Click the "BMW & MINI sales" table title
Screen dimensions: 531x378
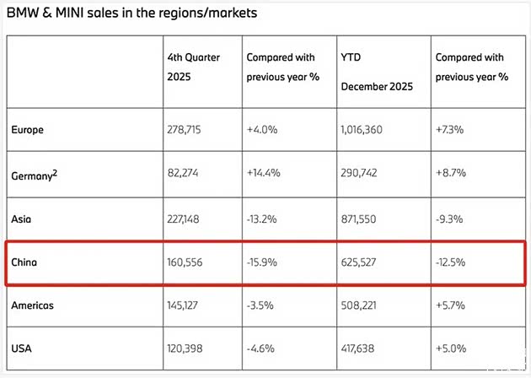point(131,13)
